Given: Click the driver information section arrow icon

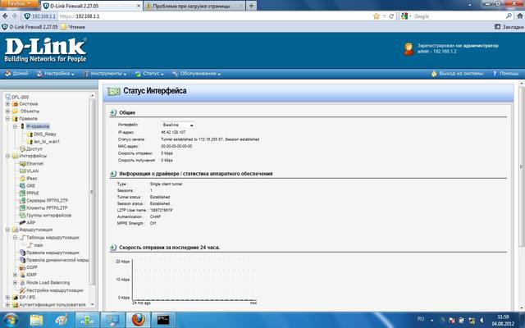Looking at the screenshot, I should pos(113,174).
